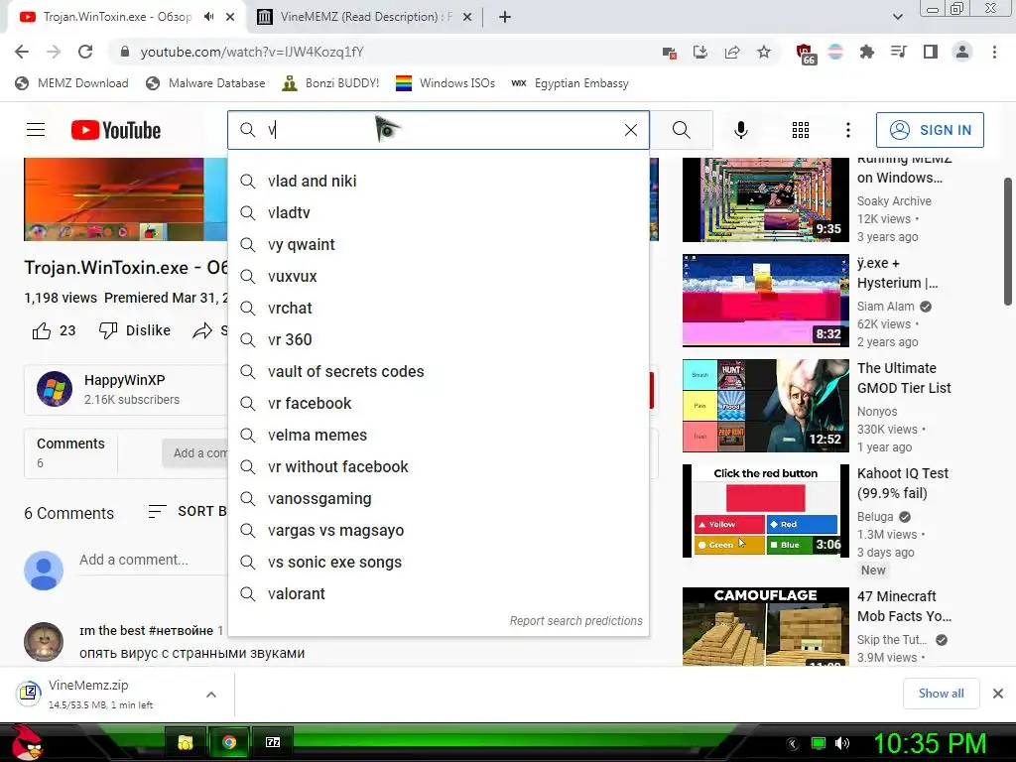Open the HappyWinXP channel name
Viewport: 1016px width, 762px height.
[x=124, y=380]
